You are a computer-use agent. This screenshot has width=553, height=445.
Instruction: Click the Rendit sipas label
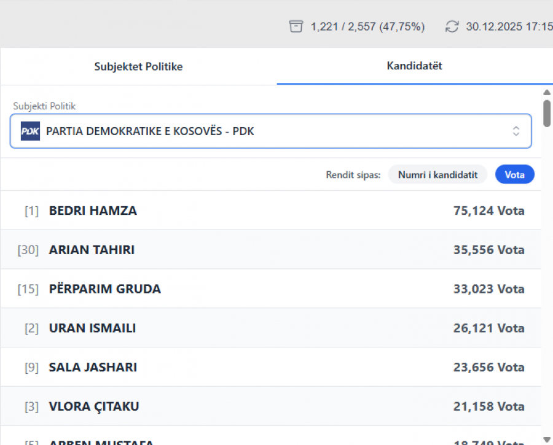click(x=353, y=175)
